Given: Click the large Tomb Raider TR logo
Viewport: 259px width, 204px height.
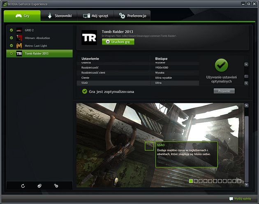Looking at the screenshot, I should pyautogui.click(x=89, y=37).
